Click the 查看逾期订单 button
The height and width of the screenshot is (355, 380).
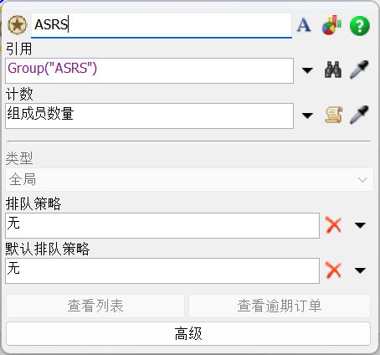point(280,306)
